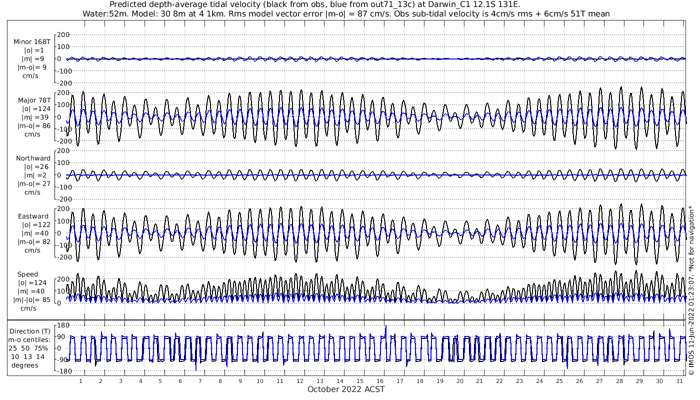Click the subtitle line starting "Water:52m. Model:"

345,13
